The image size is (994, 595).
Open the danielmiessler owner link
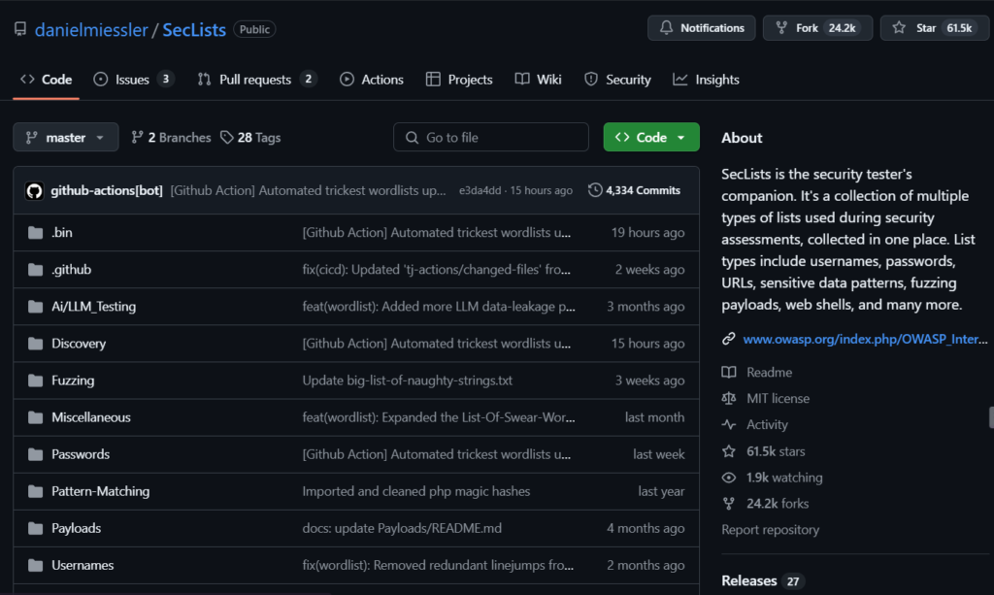[x=91, y=30]
